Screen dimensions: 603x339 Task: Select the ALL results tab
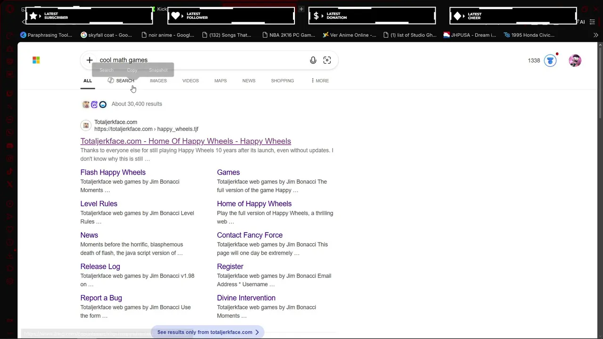point(88,81)
